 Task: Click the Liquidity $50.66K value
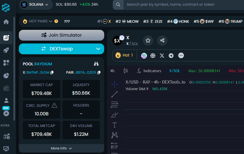[x=81, y=93]
